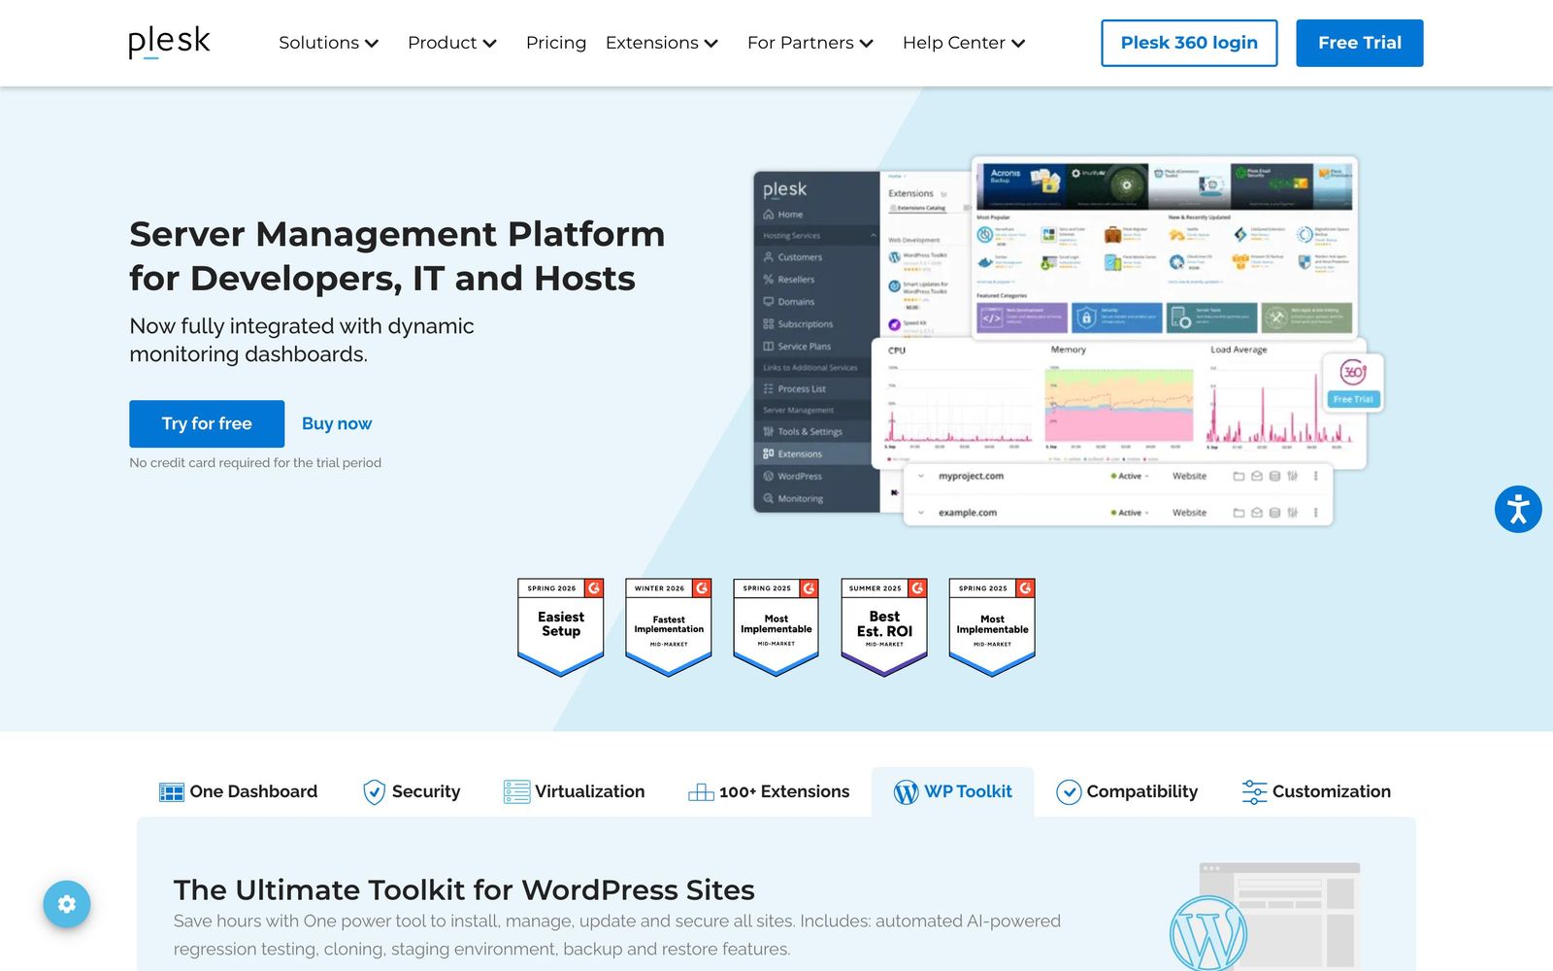The image size is (1553, 971).
Task: Click the Easiest Setup G2 badge
Action: pos(561,626)
